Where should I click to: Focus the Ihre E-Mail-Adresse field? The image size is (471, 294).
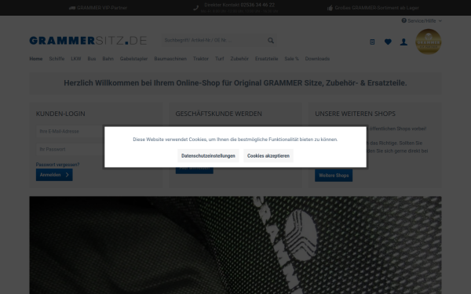[x=70, y=132]
